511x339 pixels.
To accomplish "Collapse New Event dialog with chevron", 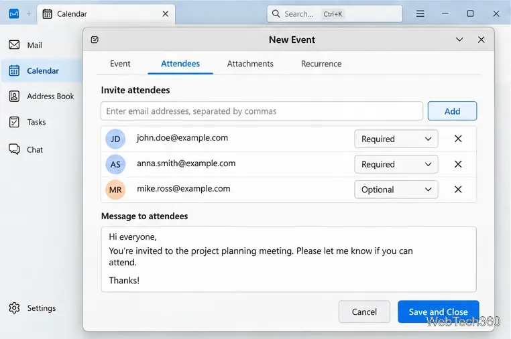I will point(459,40).
